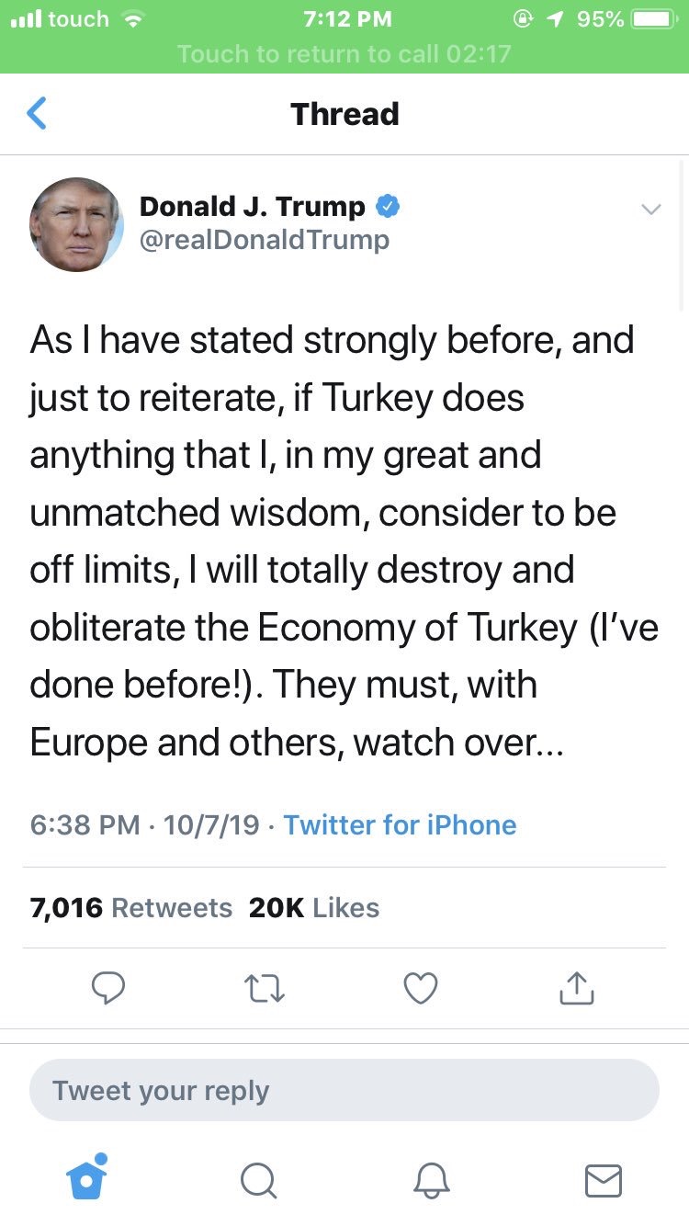
Task: Tap the Donald J. Trump display name
Action: click(252, 207)
